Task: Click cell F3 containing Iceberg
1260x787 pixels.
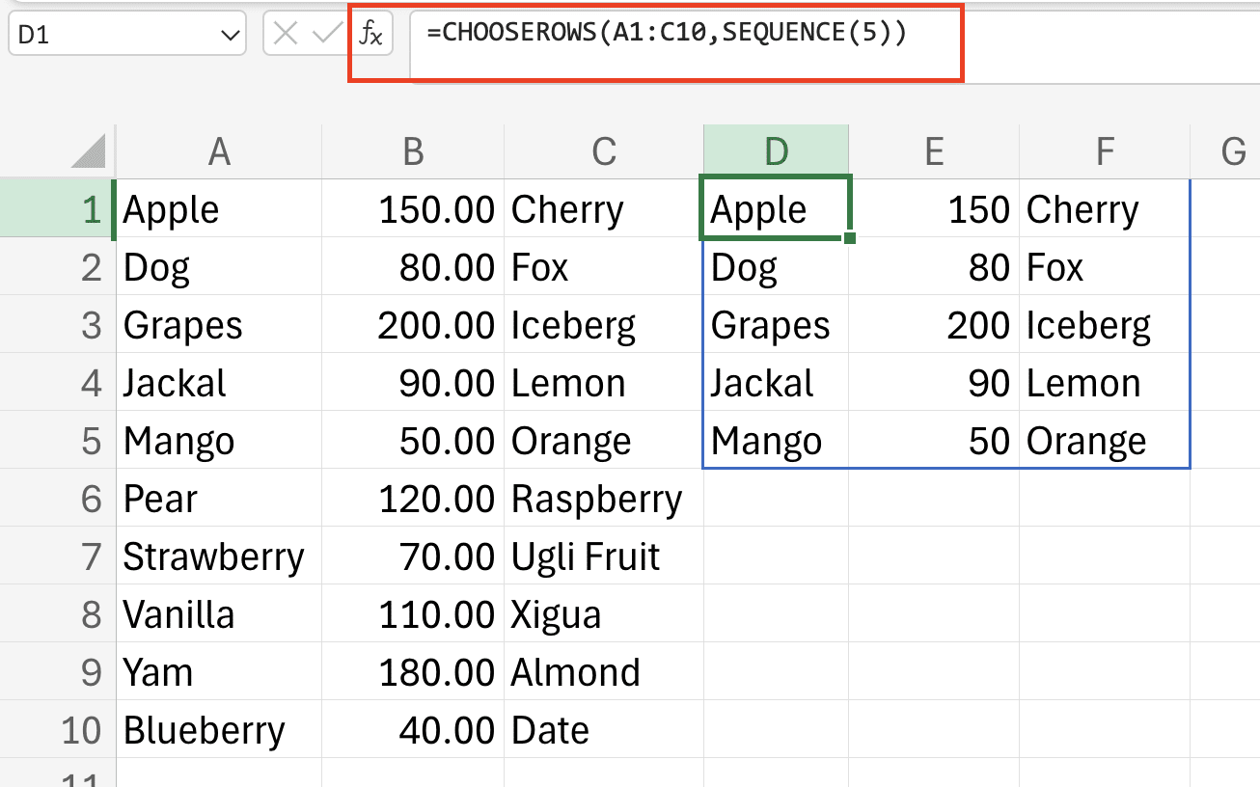Action: pos(1105,324)
